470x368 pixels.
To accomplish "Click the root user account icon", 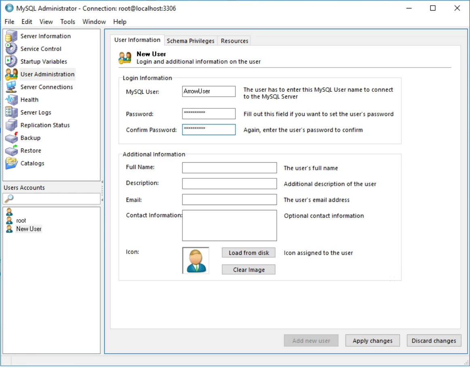I will pyautogui.click(x=9, y=220).
